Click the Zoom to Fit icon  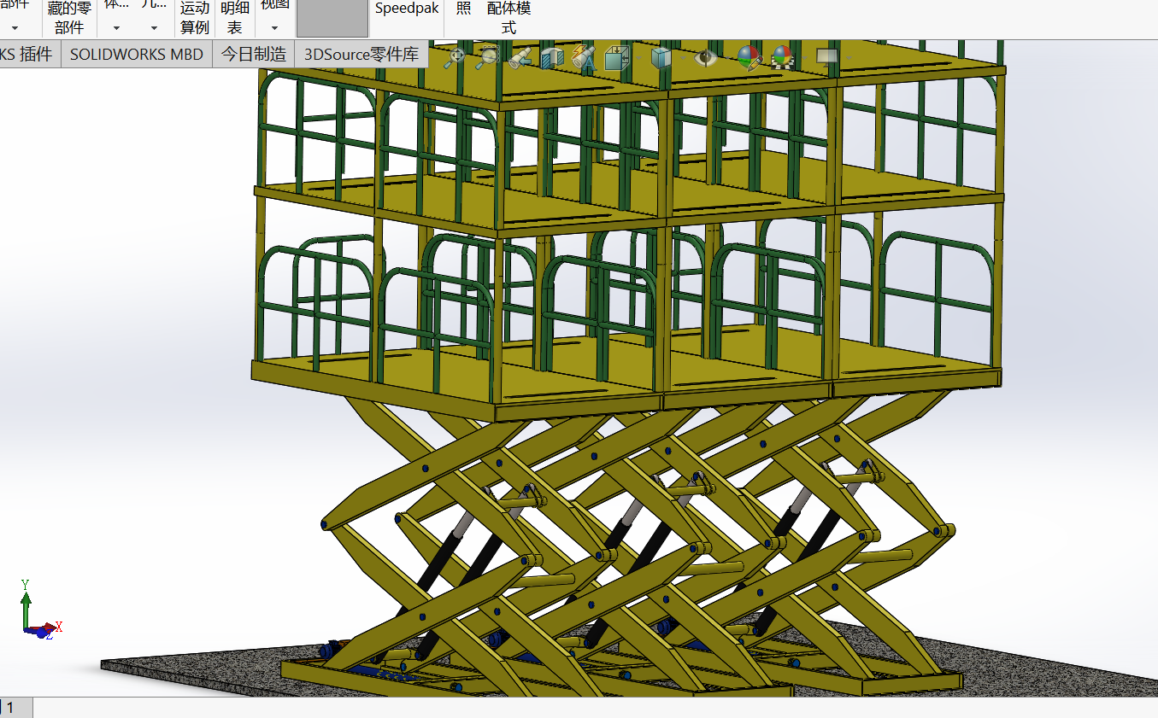(456, 57)
